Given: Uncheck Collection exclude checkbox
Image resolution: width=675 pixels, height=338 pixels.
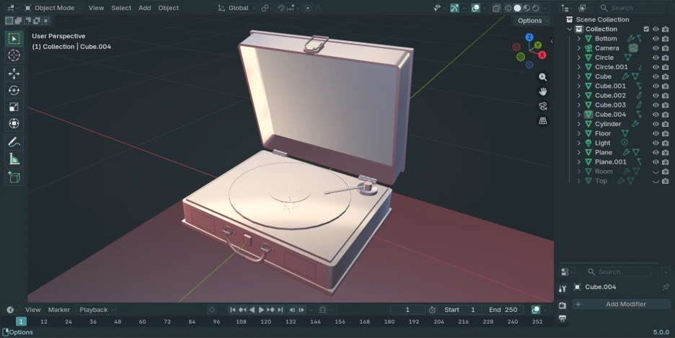Looking at the screenshot, I should point(646,30).
